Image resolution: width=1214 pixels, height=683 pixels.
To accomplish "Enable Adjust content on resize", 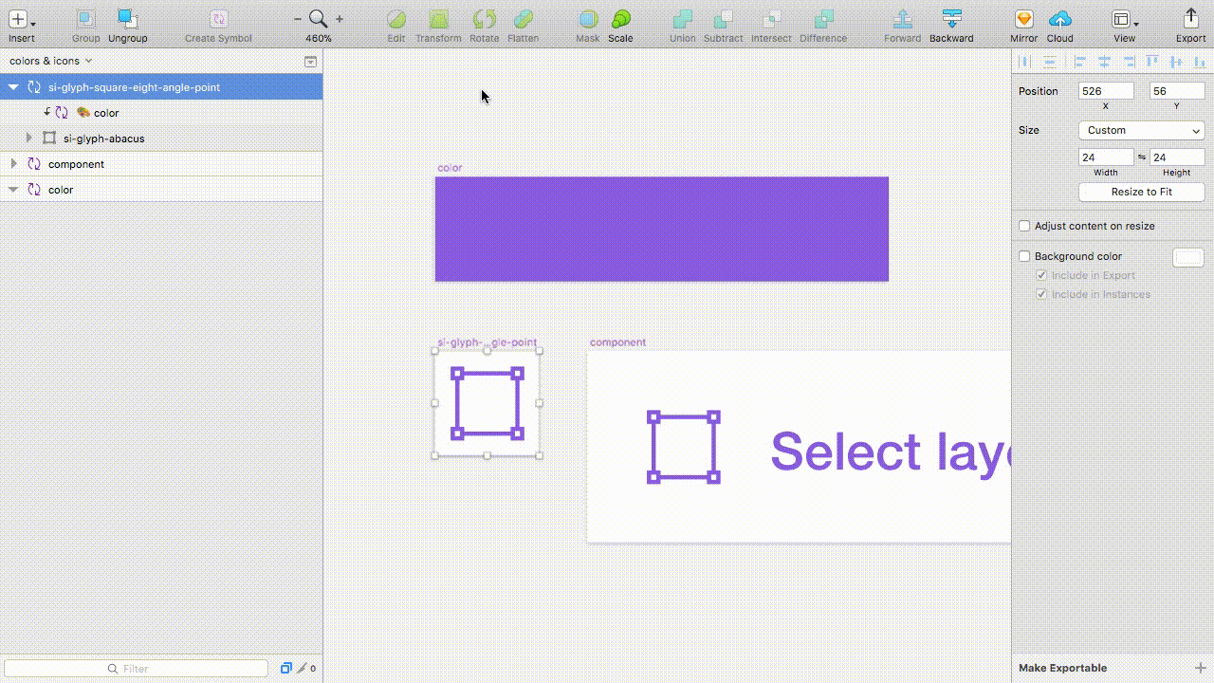I will 1024,226.
